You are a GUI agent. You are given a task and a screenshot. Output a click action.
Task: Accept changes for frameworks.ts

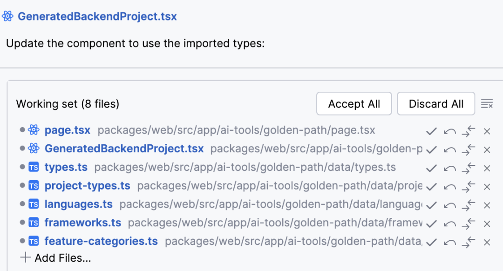[431, 224]
